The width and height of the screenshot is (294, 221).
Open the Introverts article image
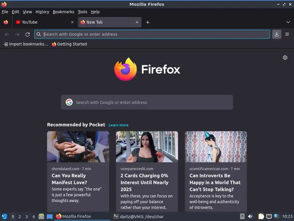tap(216, 147)
